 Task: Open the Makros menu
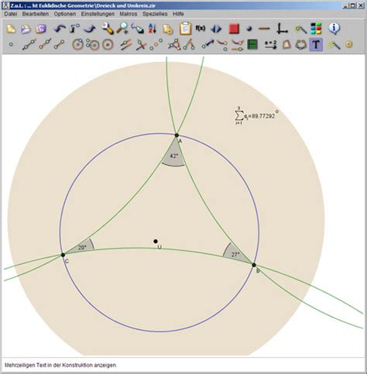coord(129,14)
